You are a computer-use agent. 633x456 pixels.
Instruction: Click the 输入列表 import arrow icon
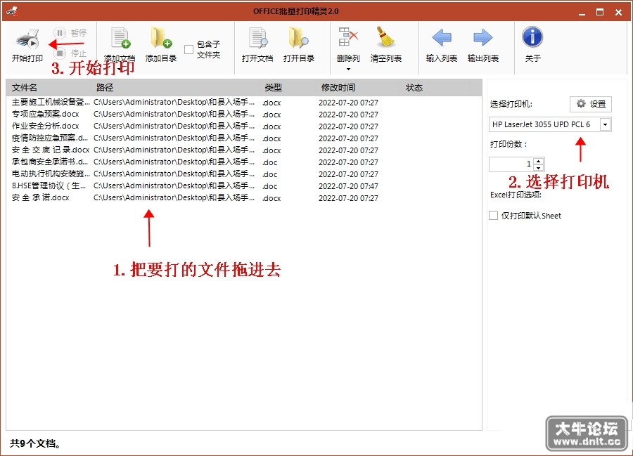442,38
